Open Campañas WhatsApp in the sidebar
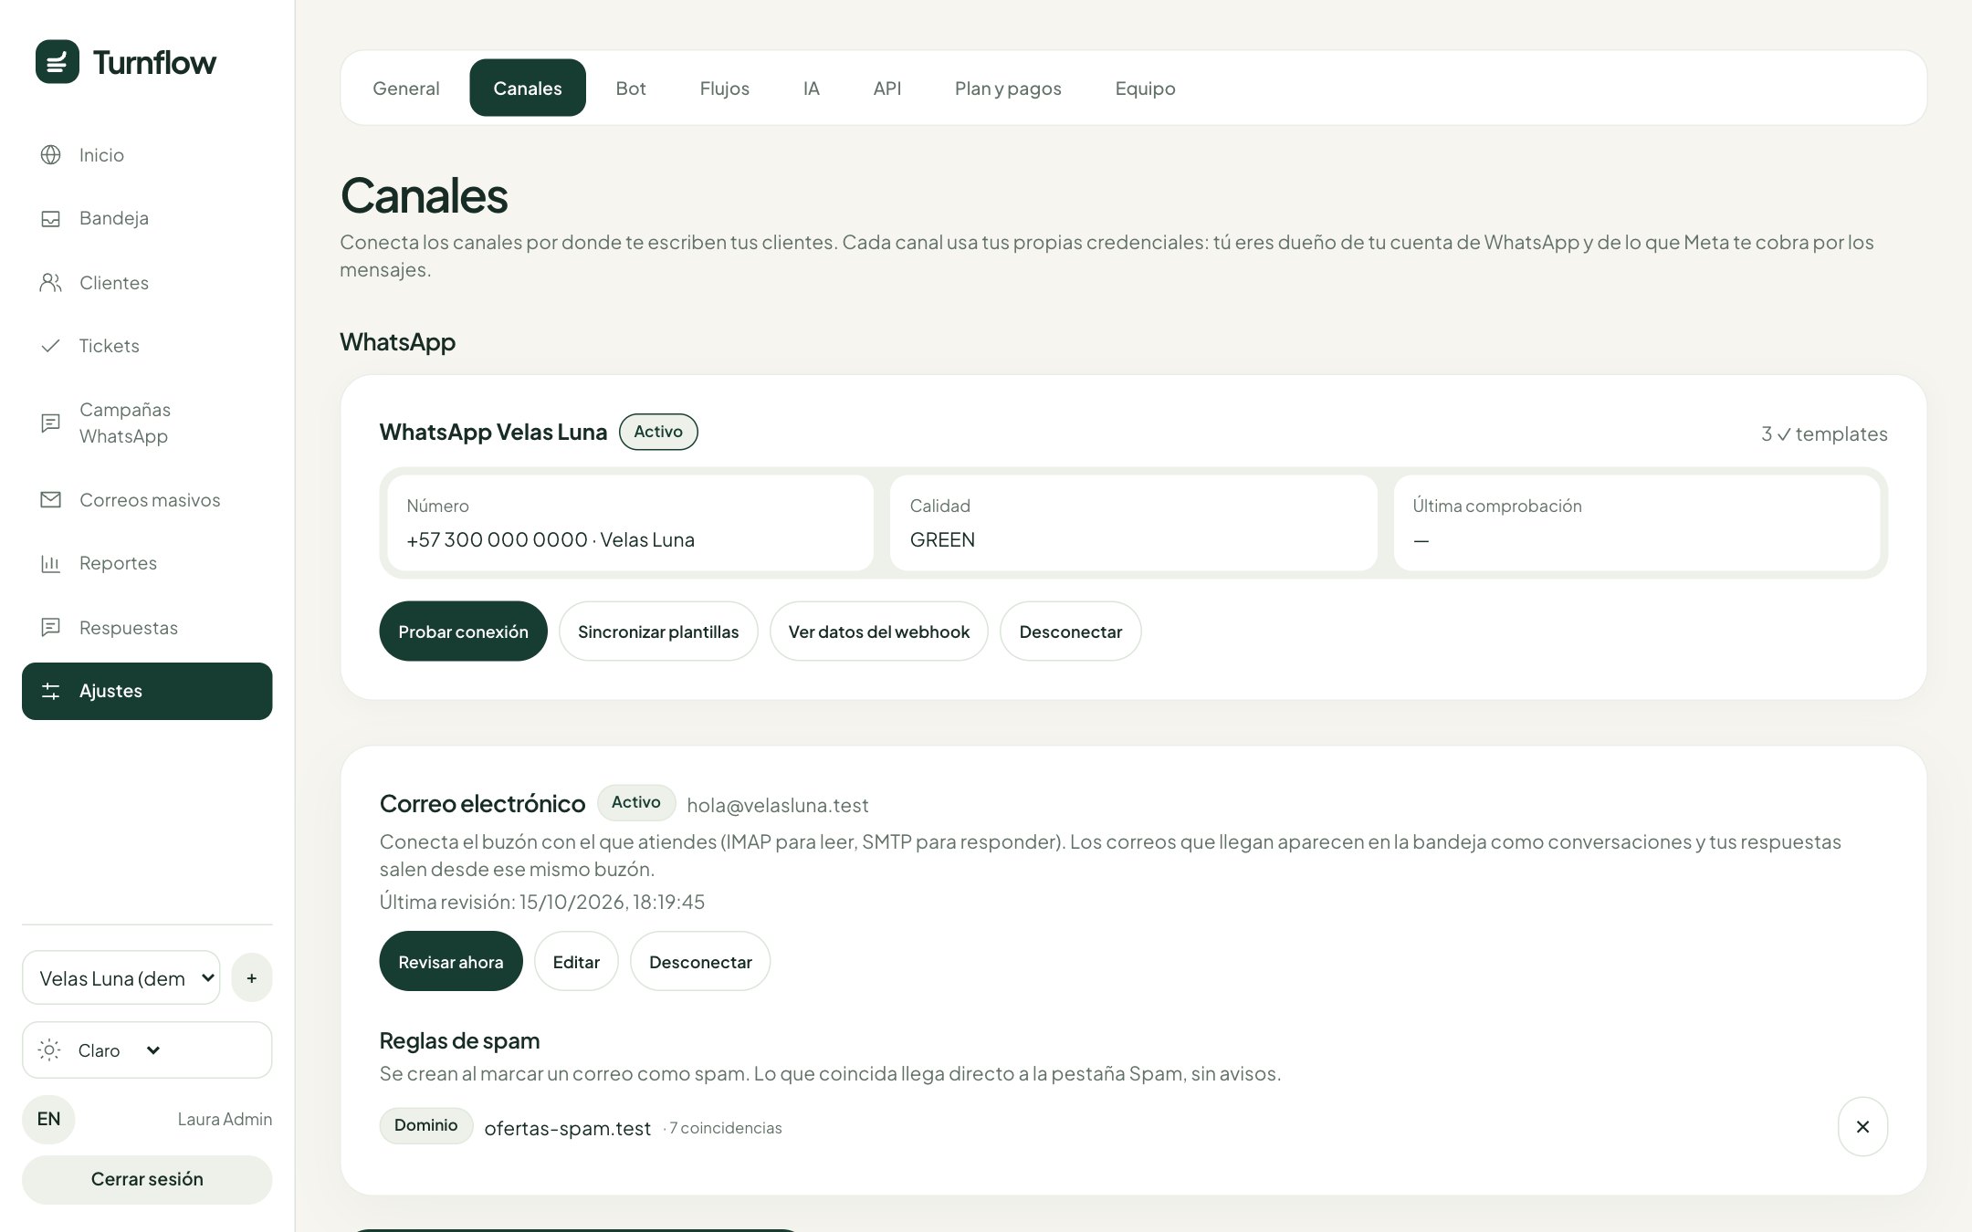1972x1232 pixels. click(x=147, y=423)
